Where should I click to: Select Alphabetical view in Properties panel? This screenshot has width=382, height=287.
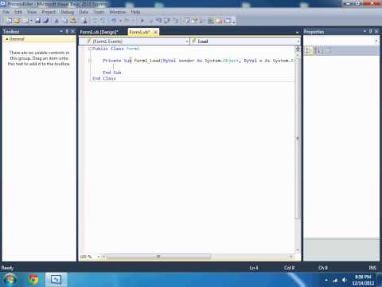pos(318,50)
